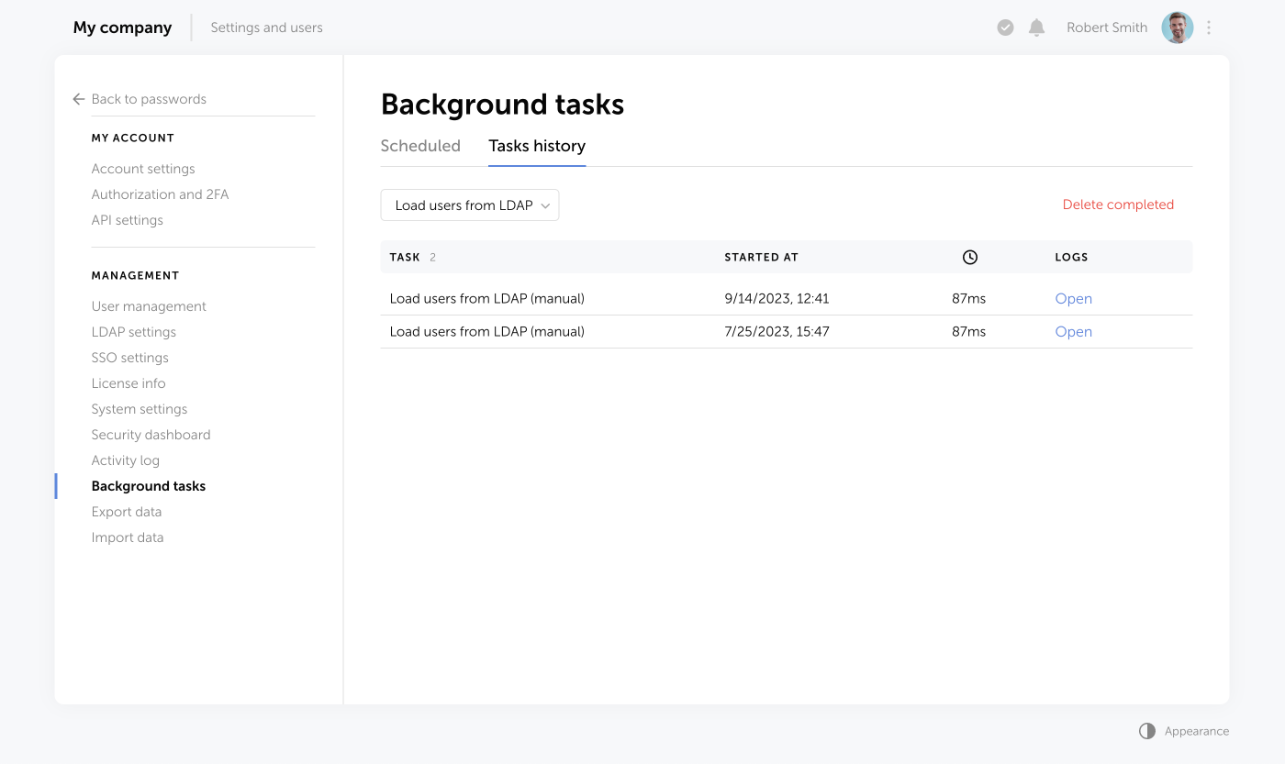Click the Appearance theme icon
Viewport: 1285px width, 764px height.
pos(1146,730)
